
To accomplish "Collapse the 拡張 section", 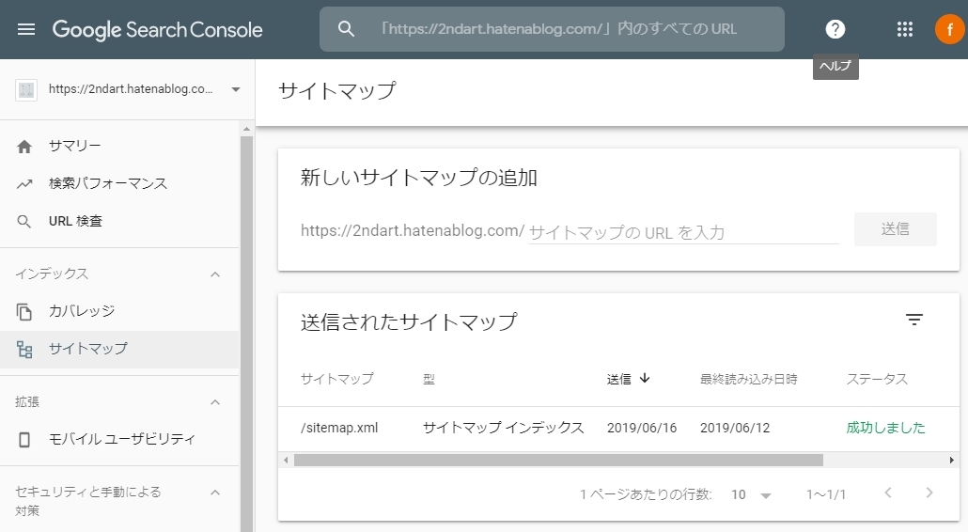I will pyautogui.click(x=215, y=401).
